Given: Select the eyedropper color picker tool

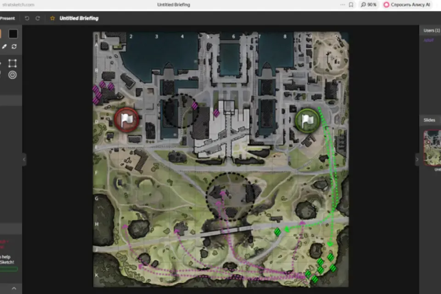Looking at the screenshot, I should coord(4,46).
